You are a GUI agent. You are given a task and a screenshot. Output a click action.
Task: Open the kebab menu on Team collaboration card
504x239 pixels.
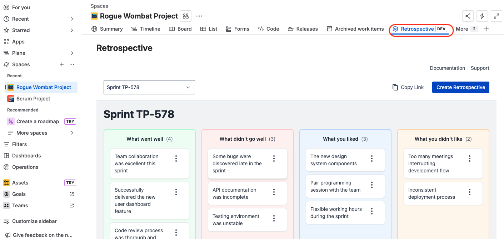click(176, 158)
